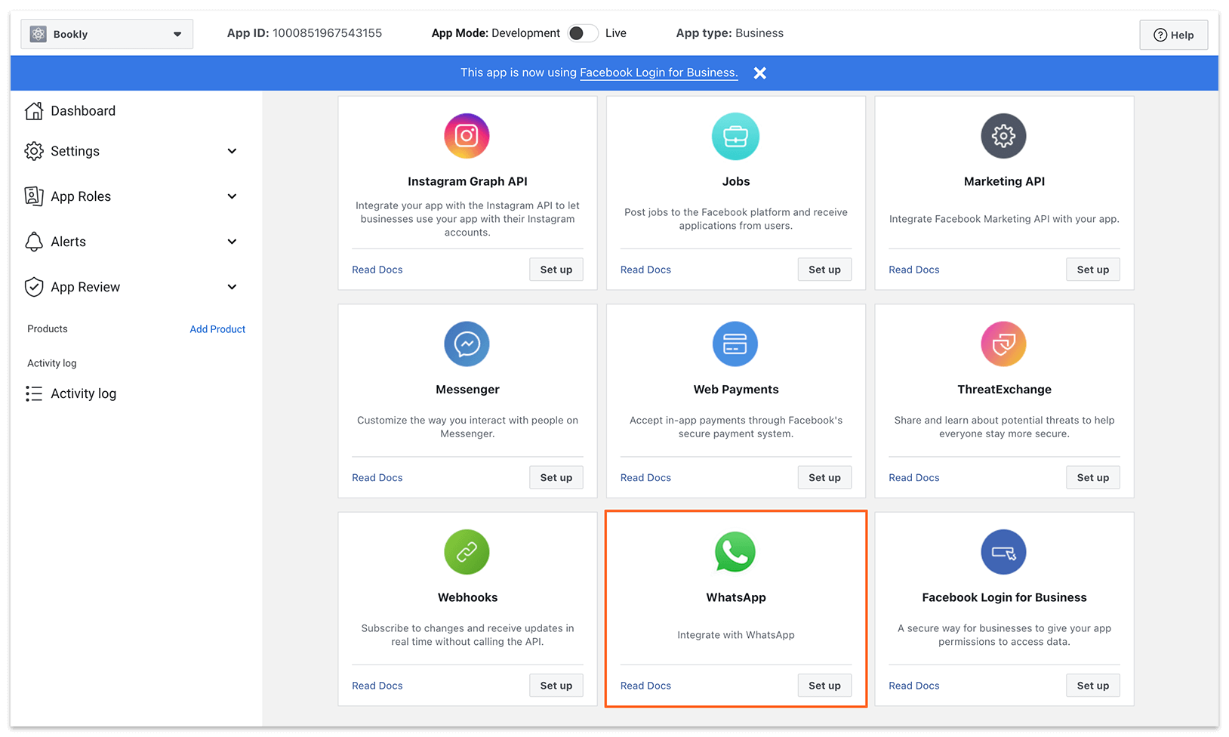Set up WhatsApp
Screen dimensions: 1229x737
pyautogui.click(x=824, y=686)
